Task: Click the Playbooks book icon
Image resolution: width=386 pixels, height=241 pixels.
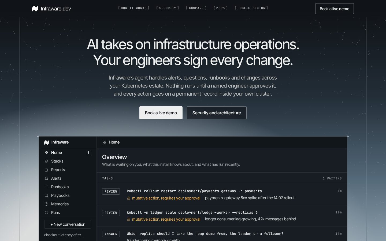Action: [x=46, y=195]
